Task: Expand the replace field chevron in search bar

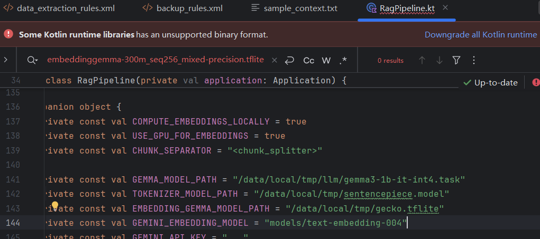Action: pyautogui.click(x=5, y=60)
